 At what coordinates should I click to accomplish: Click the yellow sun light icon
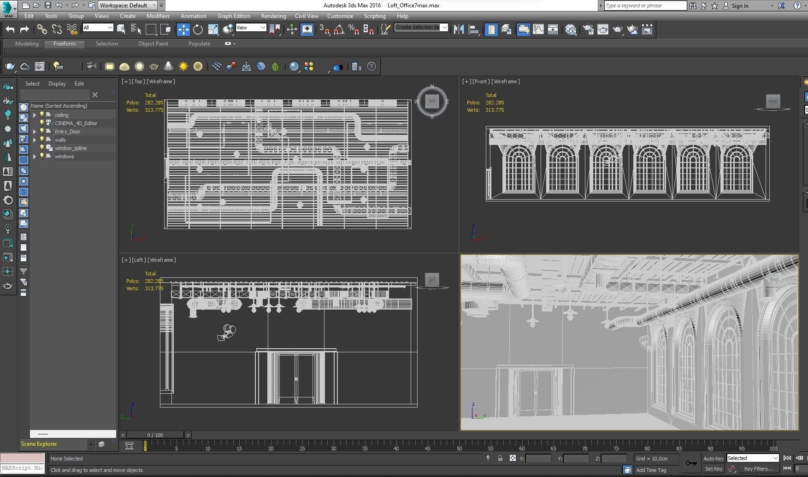point(183,67)
